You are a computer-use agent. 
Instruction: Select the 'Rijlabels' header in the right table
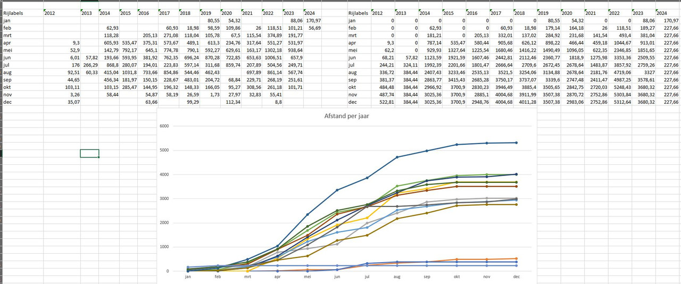tap(358, 13)
